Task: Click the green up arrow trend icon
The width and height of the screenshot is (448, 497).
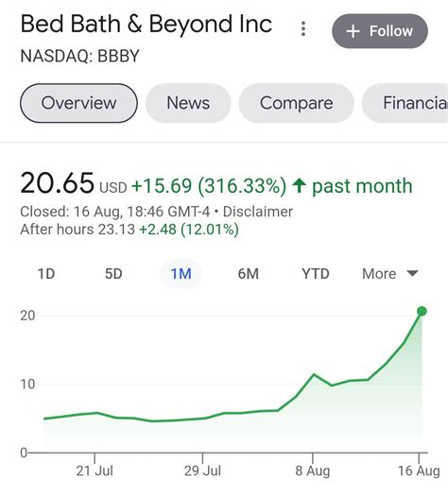Action: pyautogui.click(x=299, y=185)
